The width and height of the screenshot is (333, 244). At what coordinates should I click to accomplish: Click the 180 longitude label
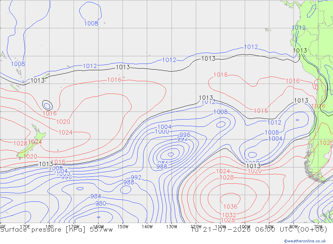50,227
